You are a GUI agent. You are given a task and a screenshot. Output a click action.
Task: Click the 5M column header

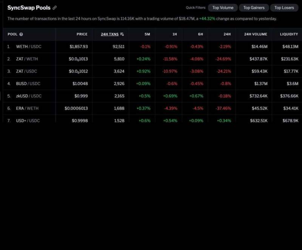[x=147, y=34]
